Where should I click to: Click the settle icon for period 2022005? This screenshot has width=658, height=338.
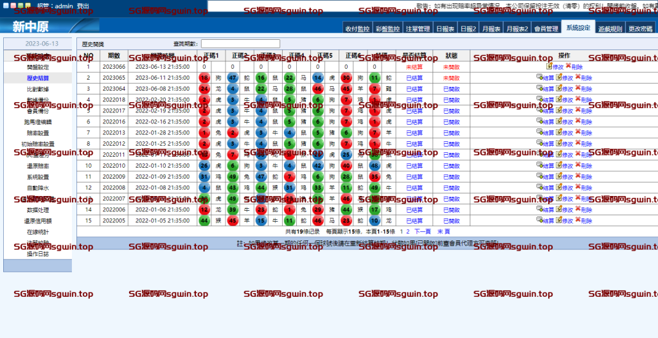540,220
